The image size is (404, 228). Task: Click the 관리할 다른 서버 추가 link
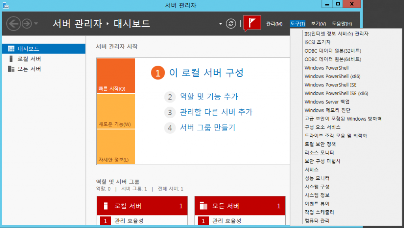tap(216, 112)
